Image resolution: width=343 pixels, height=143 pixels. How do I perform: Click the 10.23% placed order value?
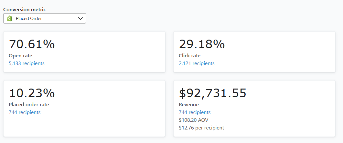coord(32,93)
